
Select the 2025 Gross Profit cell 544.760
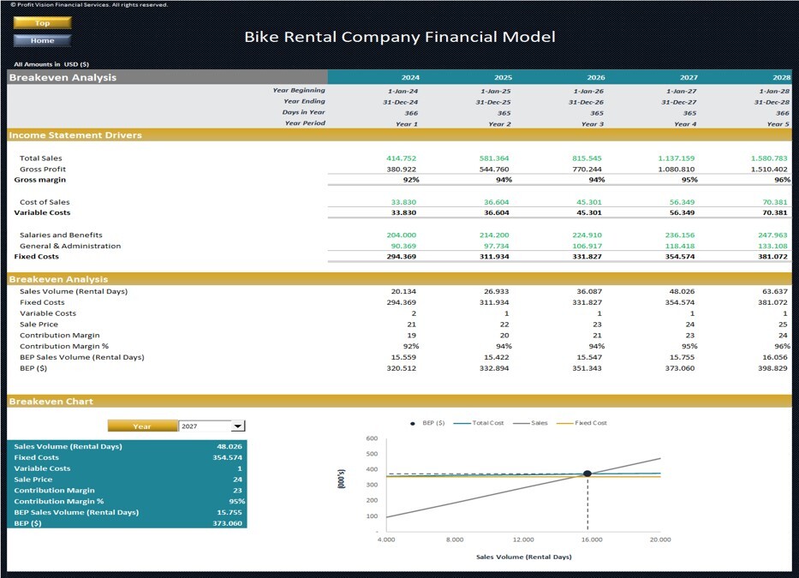pos(494,170)
